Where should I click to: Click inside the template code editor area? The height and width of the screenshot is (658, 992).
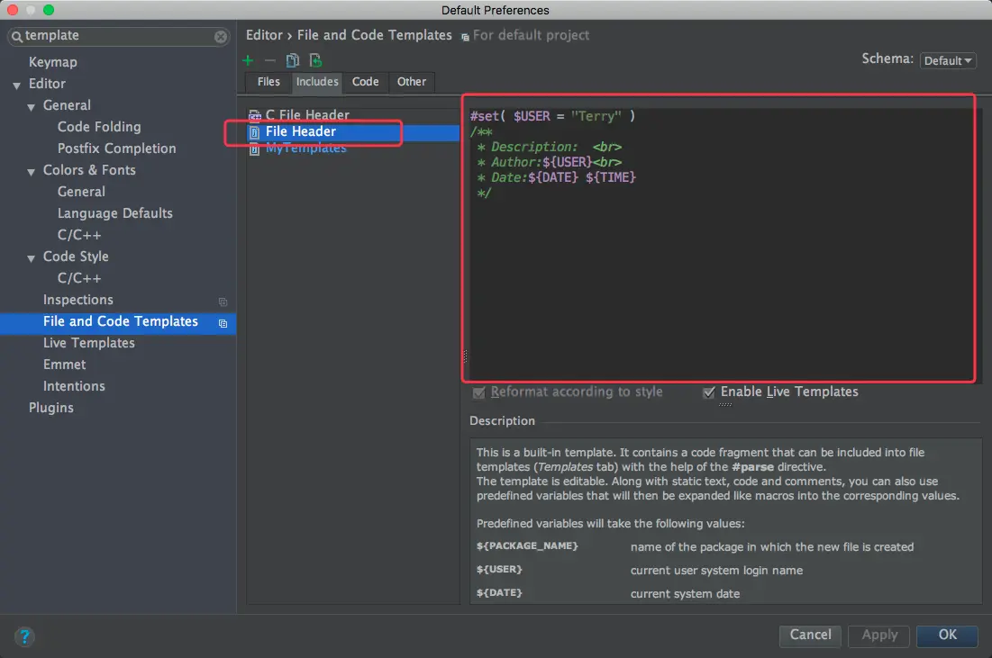point(721,243)
